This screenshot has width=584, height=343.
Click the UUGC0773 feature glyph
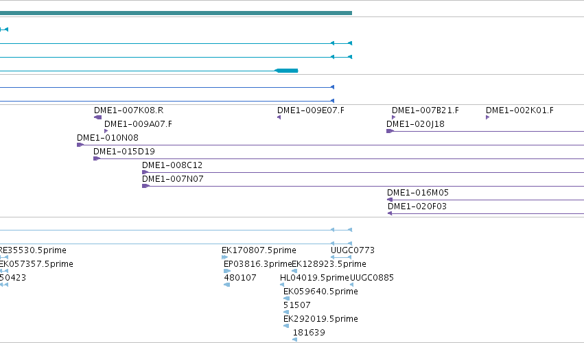click(x=341, y=257)
